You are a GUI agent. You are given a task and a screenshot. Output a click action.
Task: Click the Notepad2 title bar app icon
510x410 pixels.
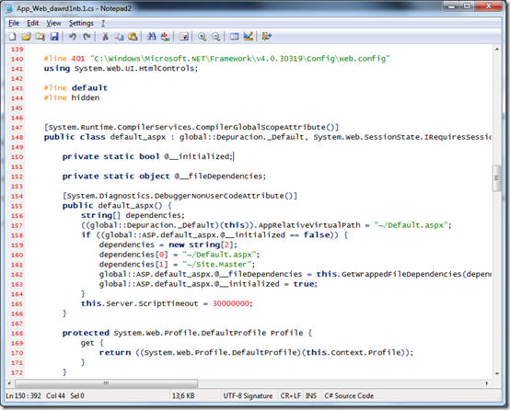pyautogui.click(x=9, y=8)
